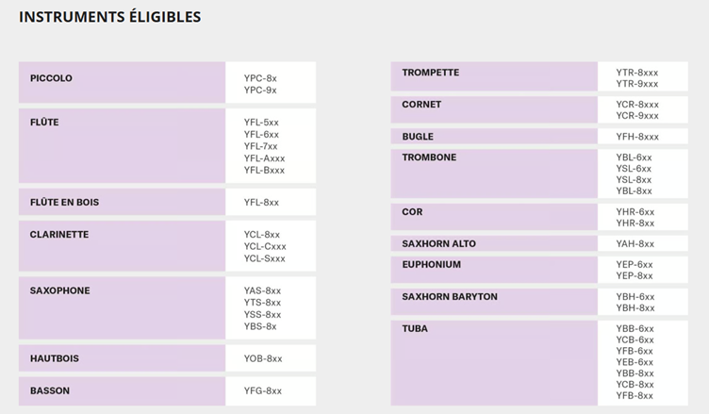Select the FLÛTE EN BOIS row
Image resolution: width=709 pixels, height=414 pixels.
click(x=64, y=202)
